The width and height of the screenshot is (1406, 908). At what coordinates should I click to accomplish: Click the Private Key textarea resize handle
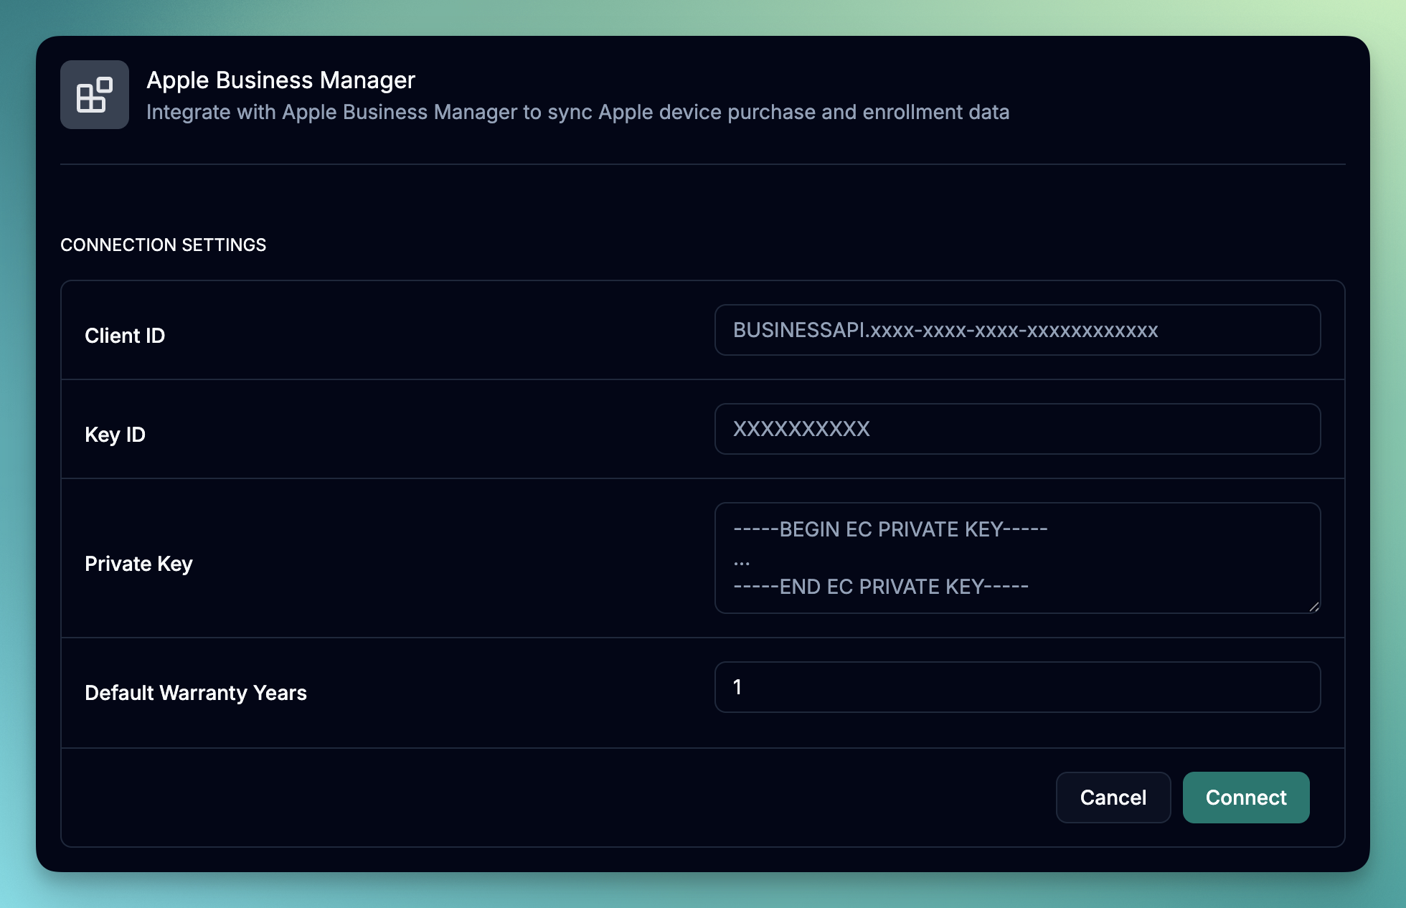tap(1314, 607)
